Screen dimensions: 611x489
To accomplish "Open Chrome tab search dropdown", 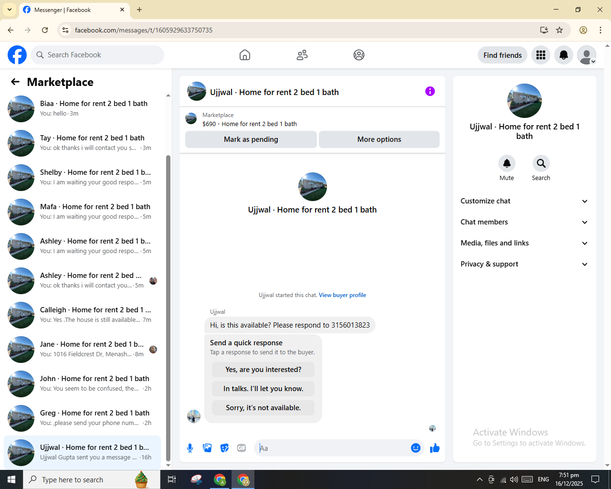I will [10, 10].
